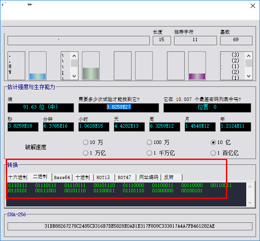
Task: Switch to the 十六进制 tab
Action: point(18,177)
